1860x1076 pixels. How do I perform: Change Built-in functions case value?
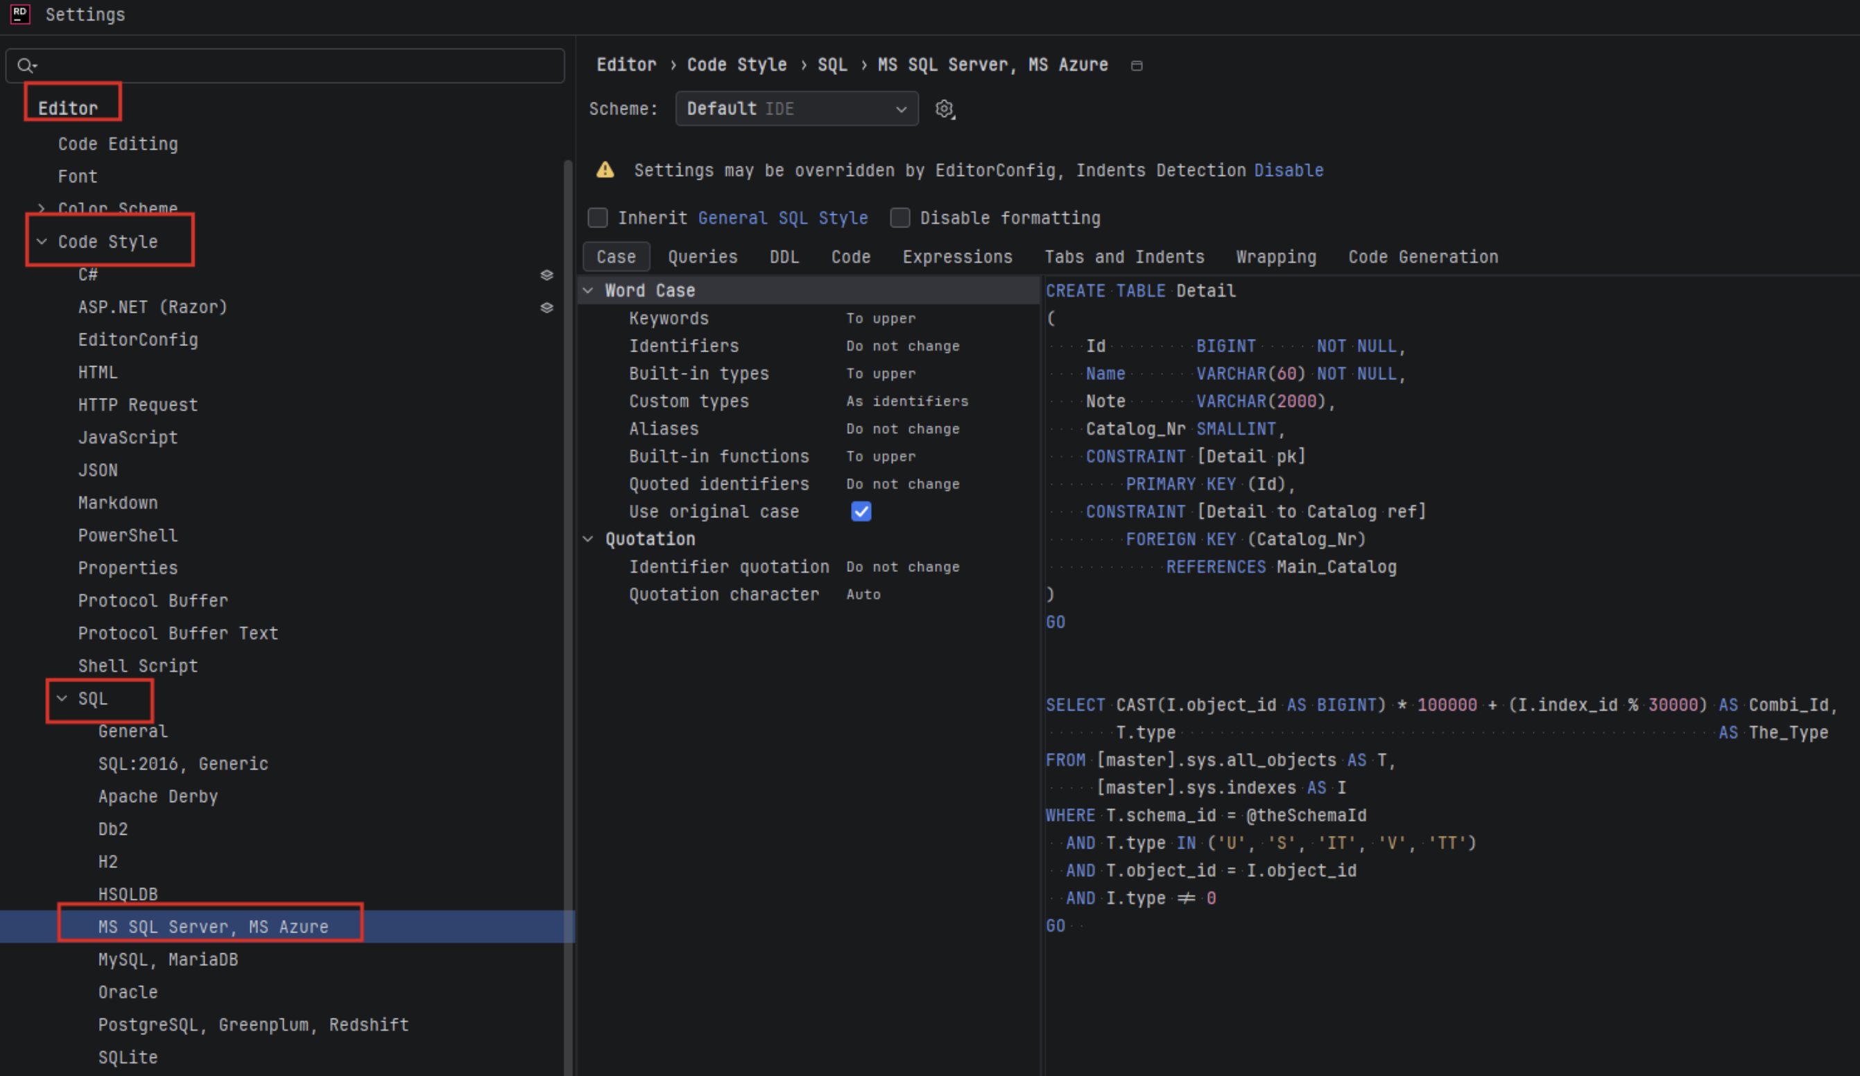click(881, 457)
